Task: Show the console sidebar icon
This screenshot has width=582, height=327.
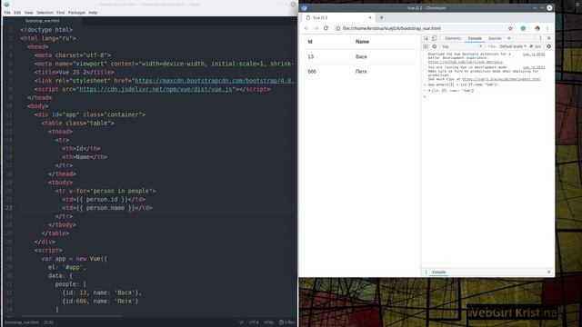Action: click(426, 46)
